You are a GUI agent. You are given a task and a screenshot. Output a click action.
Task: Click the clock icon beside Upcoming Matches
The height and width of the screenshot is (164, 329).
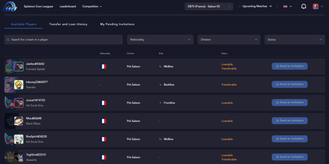[x=240, y=6]
